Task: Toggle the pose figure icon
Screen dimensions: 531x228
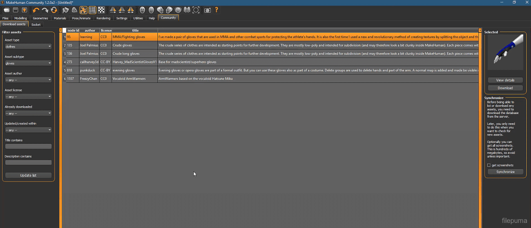Action: (83, 10)
